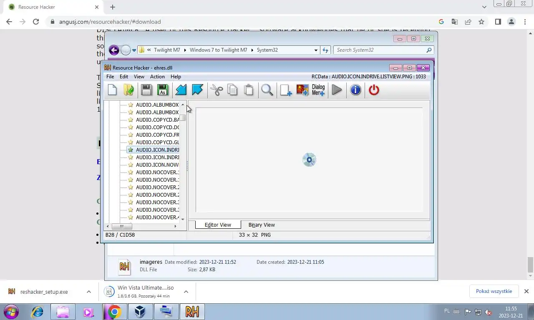Image resolution: width=534 pixels, height=320 pixels.
Task: Reload the page in Chrome
Action: (36, 22)
